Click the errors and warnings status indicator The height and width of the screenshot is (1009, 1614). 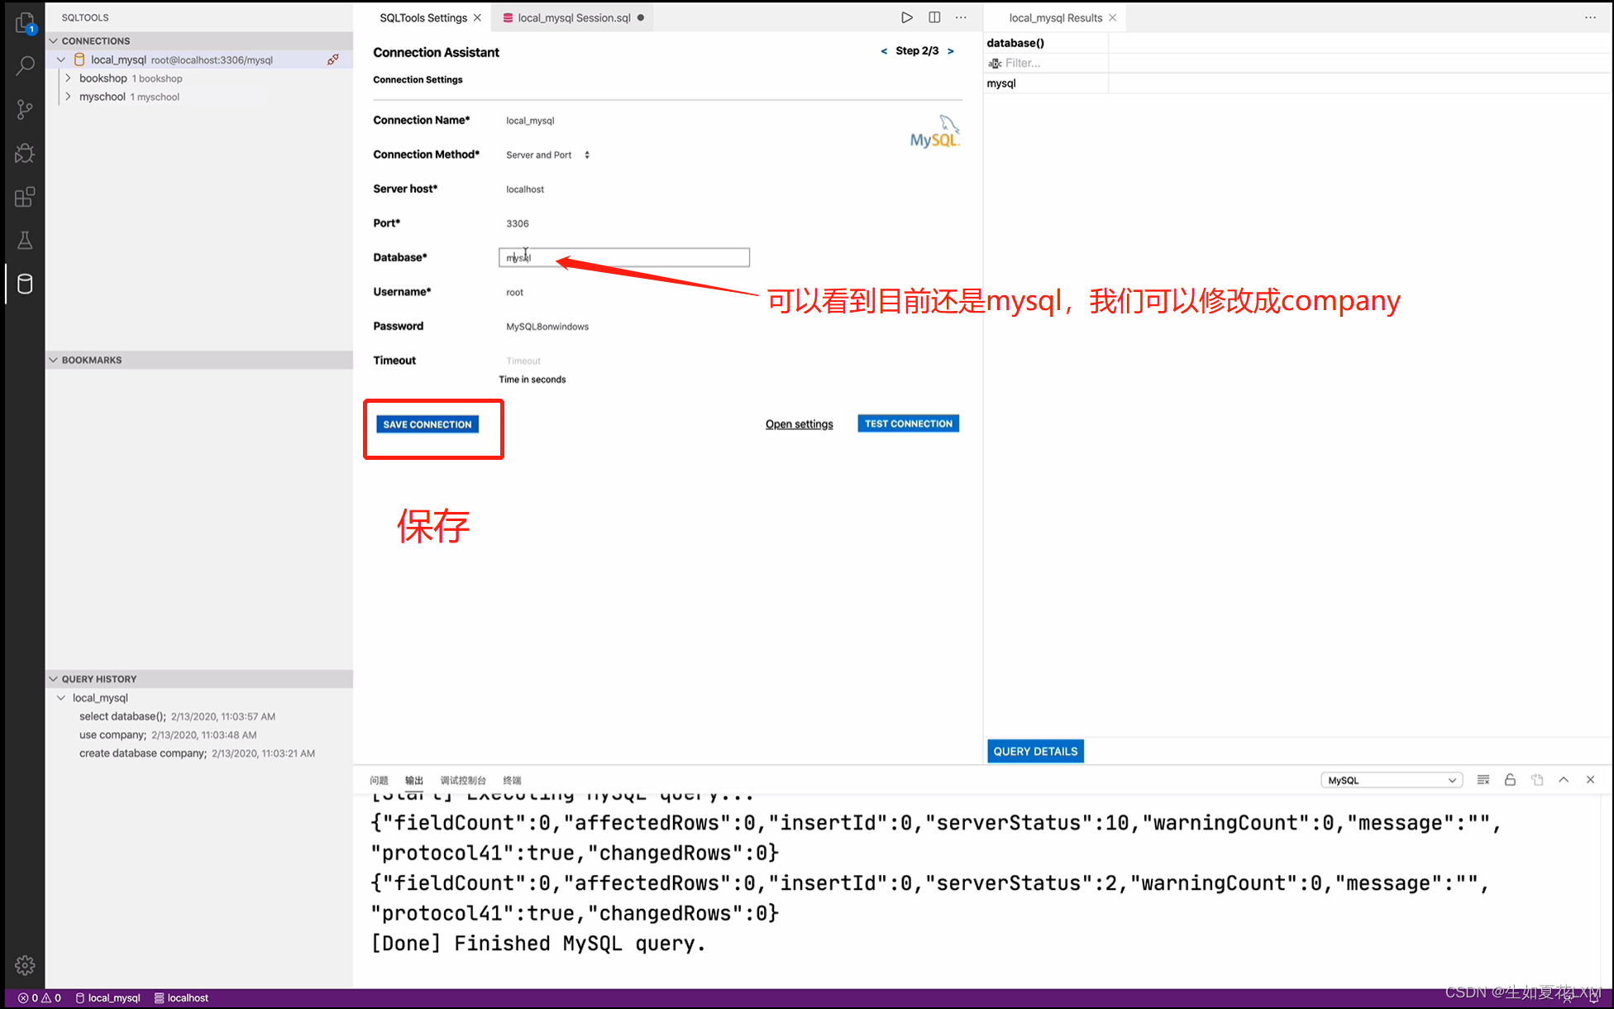pos(40,998)
